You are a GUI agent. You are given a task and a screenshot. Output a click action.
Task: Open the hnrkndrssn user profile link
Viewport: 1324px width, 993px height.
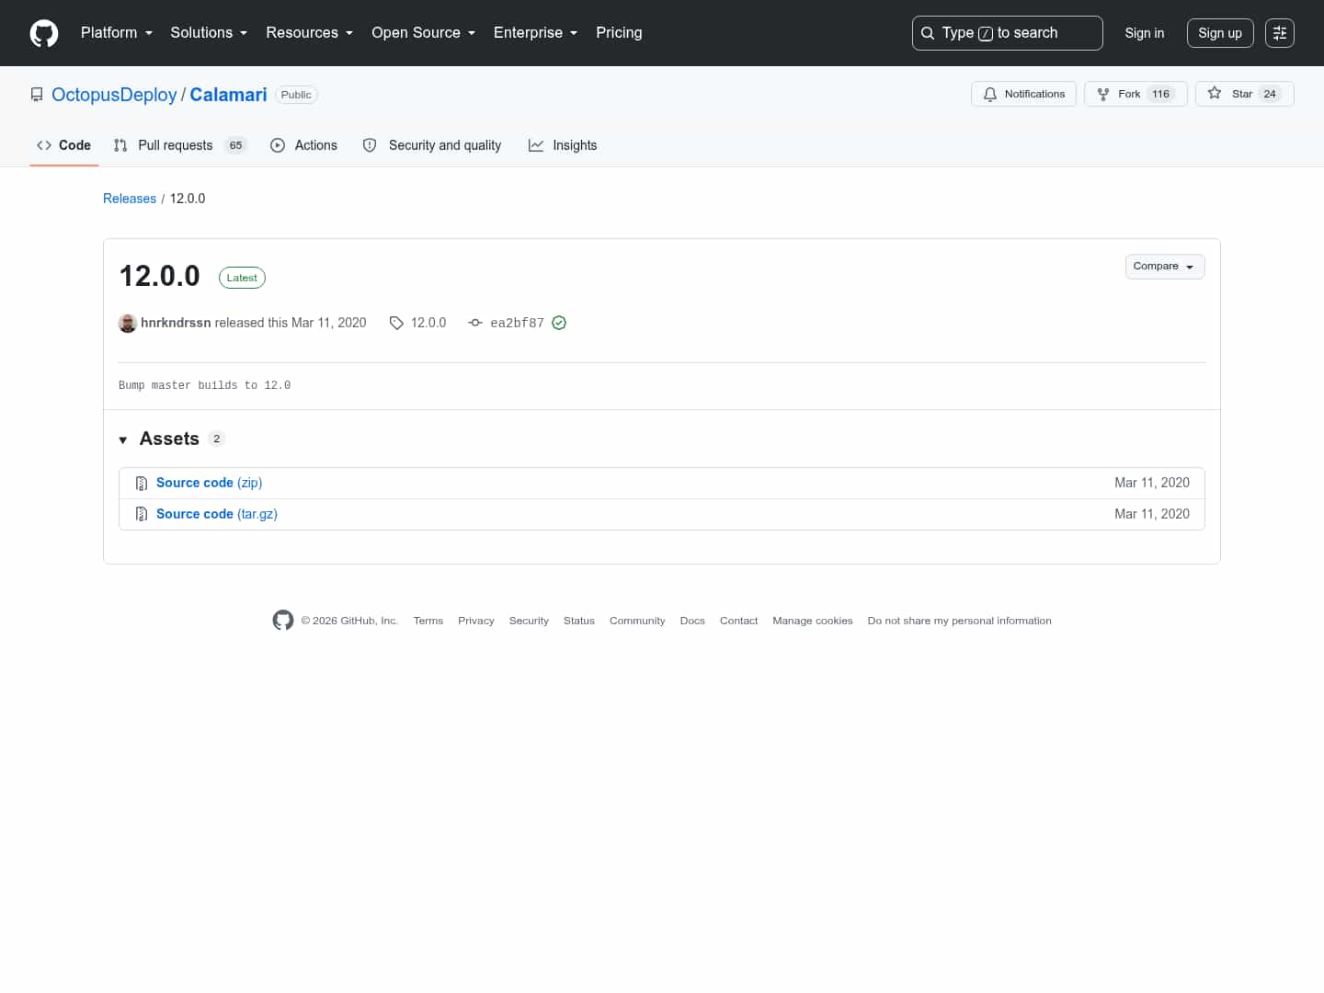click(x=176, y=323)
